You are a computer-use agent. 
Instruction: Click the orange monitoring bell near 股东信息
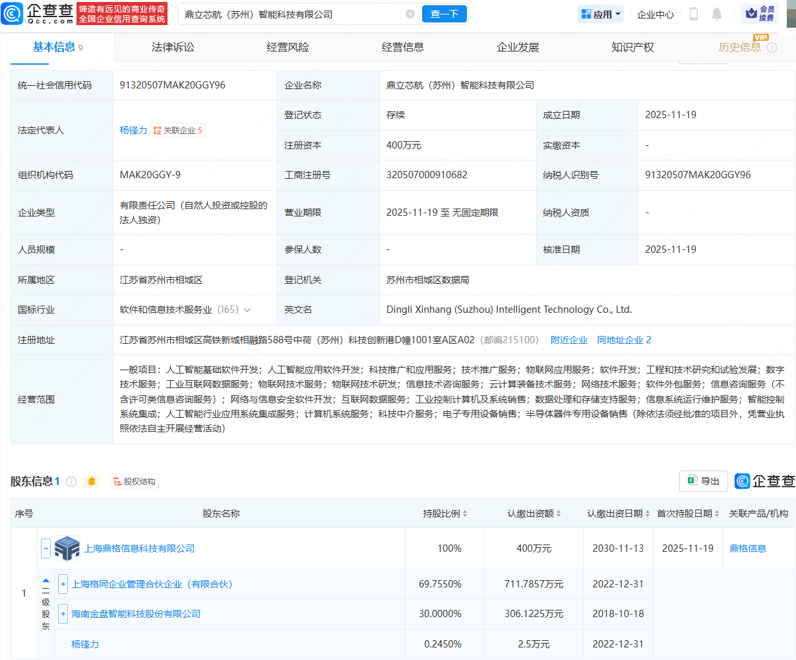point(92,481)
